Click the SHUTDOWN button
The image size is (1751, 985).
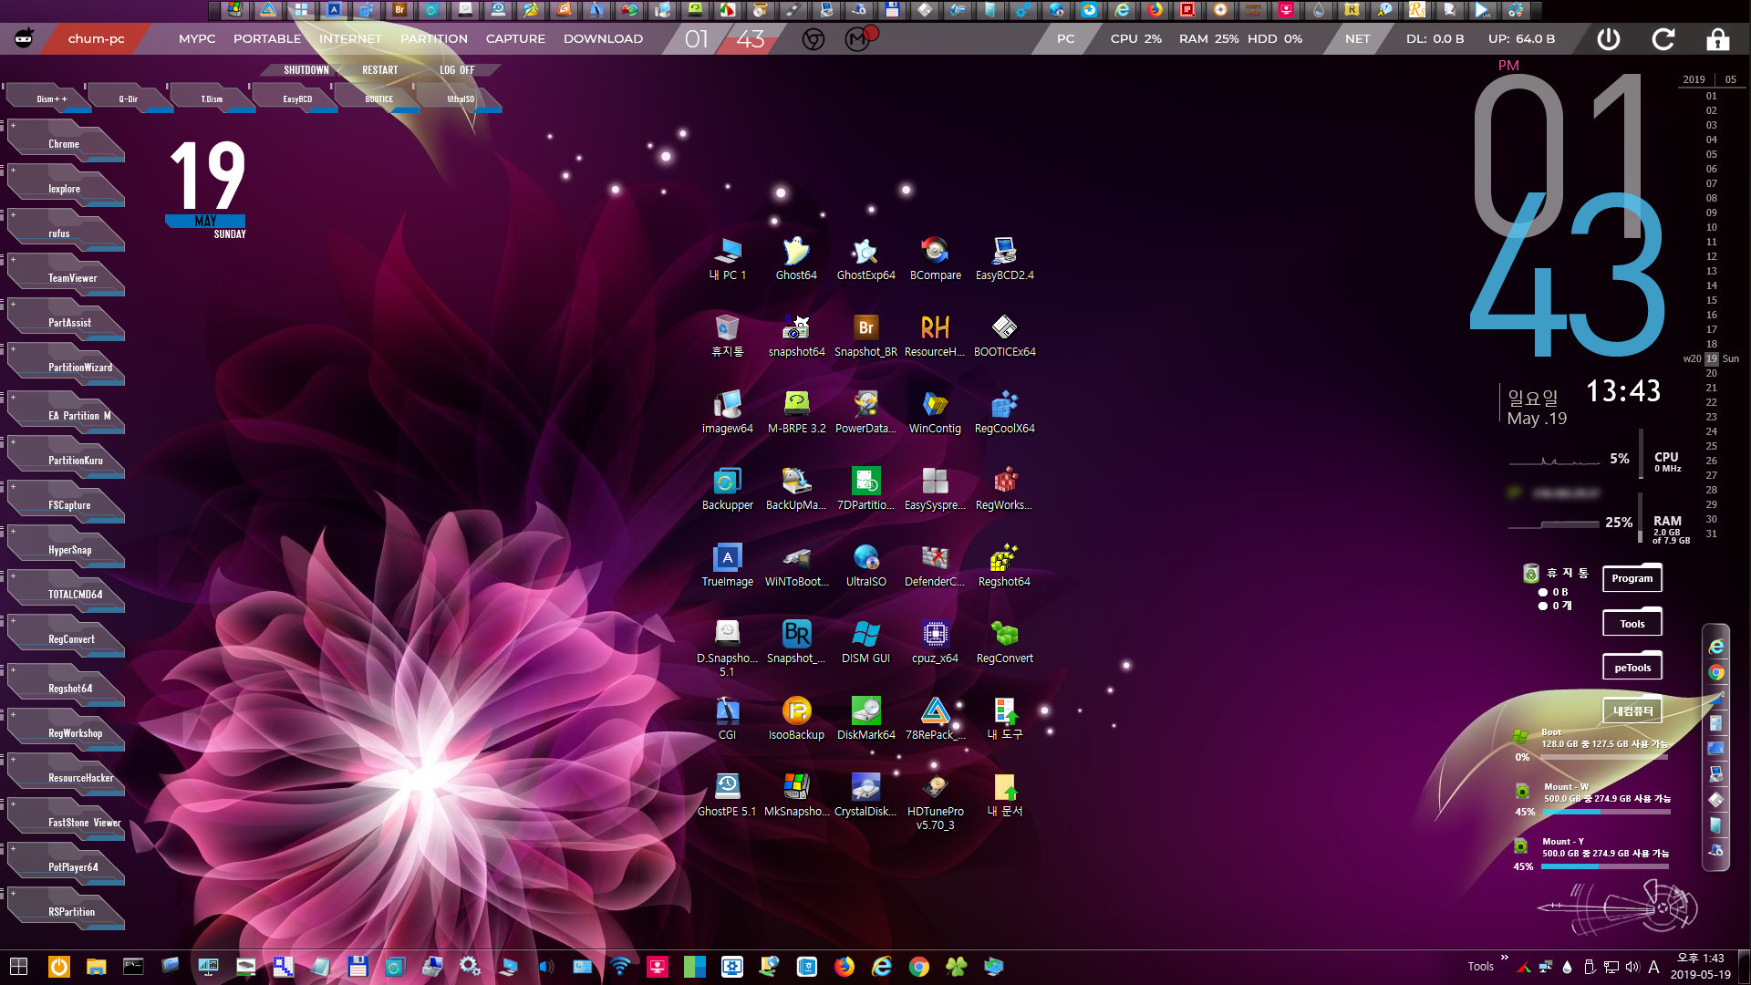[x=306, y=70]
